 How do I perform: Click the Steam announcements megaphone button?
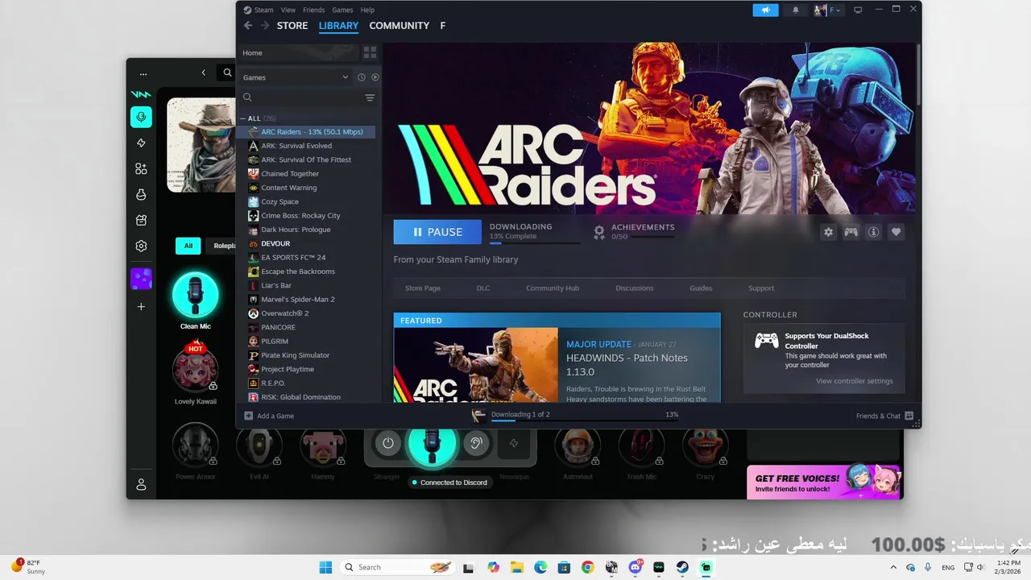766,10
